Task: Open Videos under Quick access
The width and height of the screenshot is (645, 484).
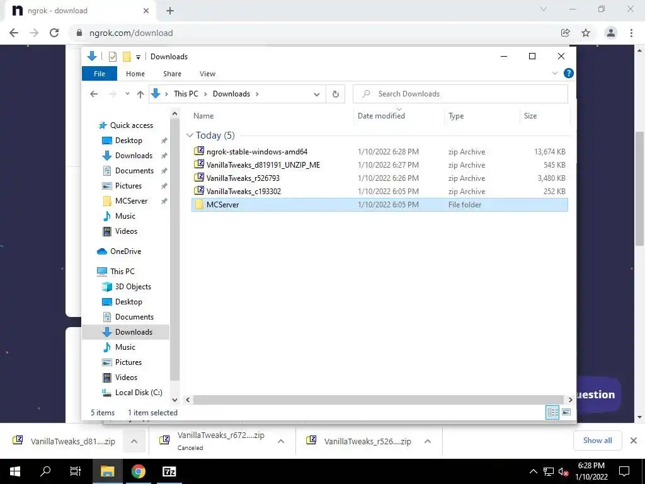Action: [126, 231]
